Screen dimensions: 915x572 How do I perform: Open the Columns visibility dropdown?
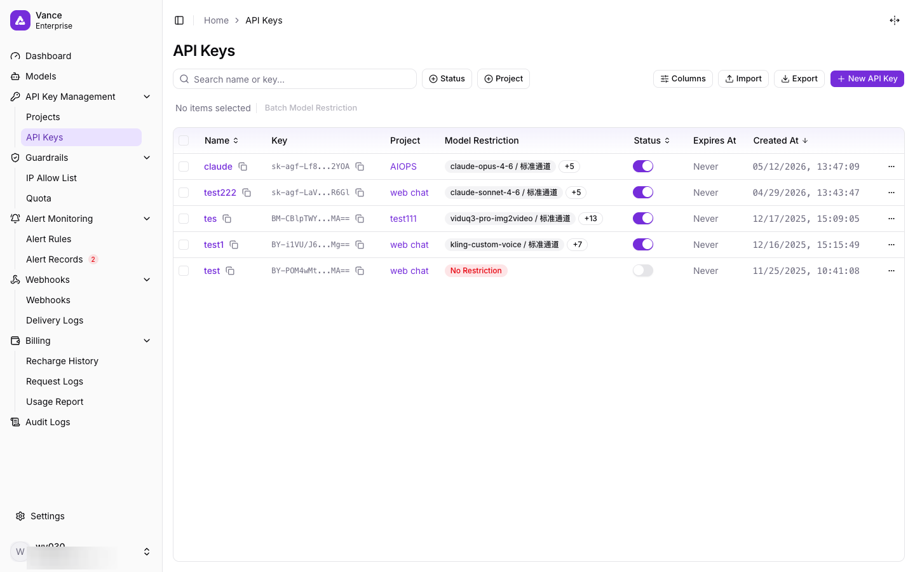683,79
